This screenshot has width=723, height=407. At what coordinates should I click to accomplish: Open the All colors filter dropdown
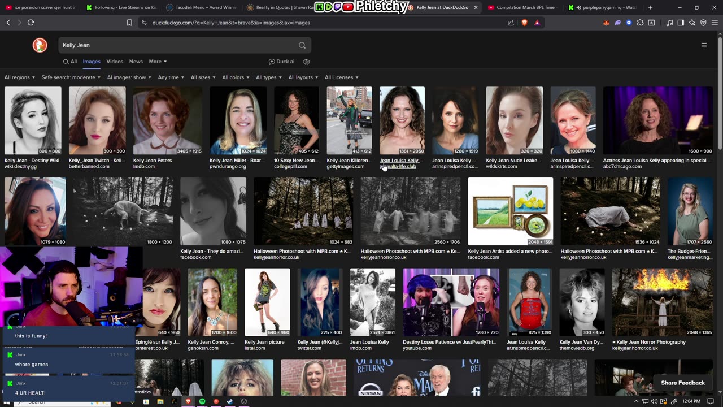[236, 77]
